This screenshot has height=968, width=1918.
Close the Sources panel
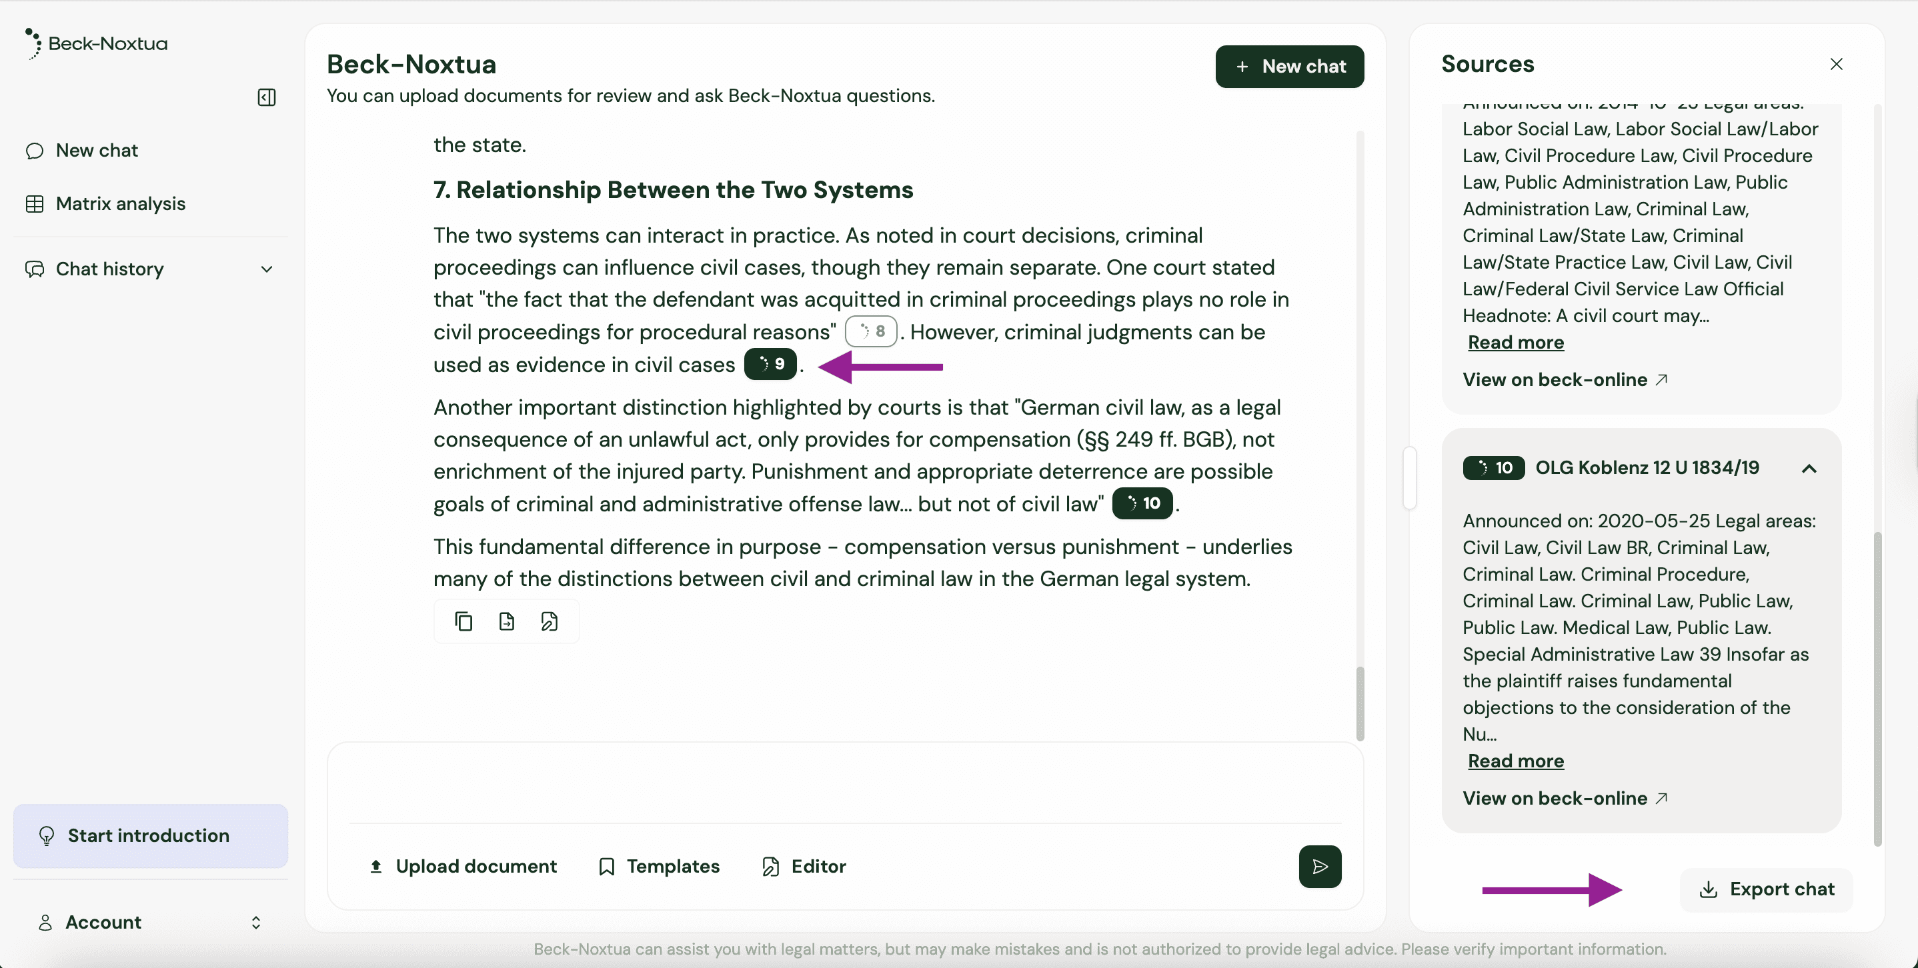1836,64
